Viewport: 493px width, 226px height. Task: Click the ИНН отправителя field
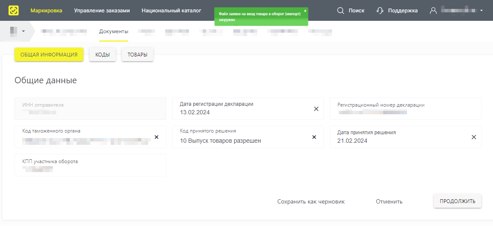pos(90,109)
